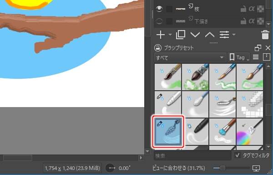Pick the blue fan bristle brush preset
Screen dimensions: 273x175
pos(222,132)
